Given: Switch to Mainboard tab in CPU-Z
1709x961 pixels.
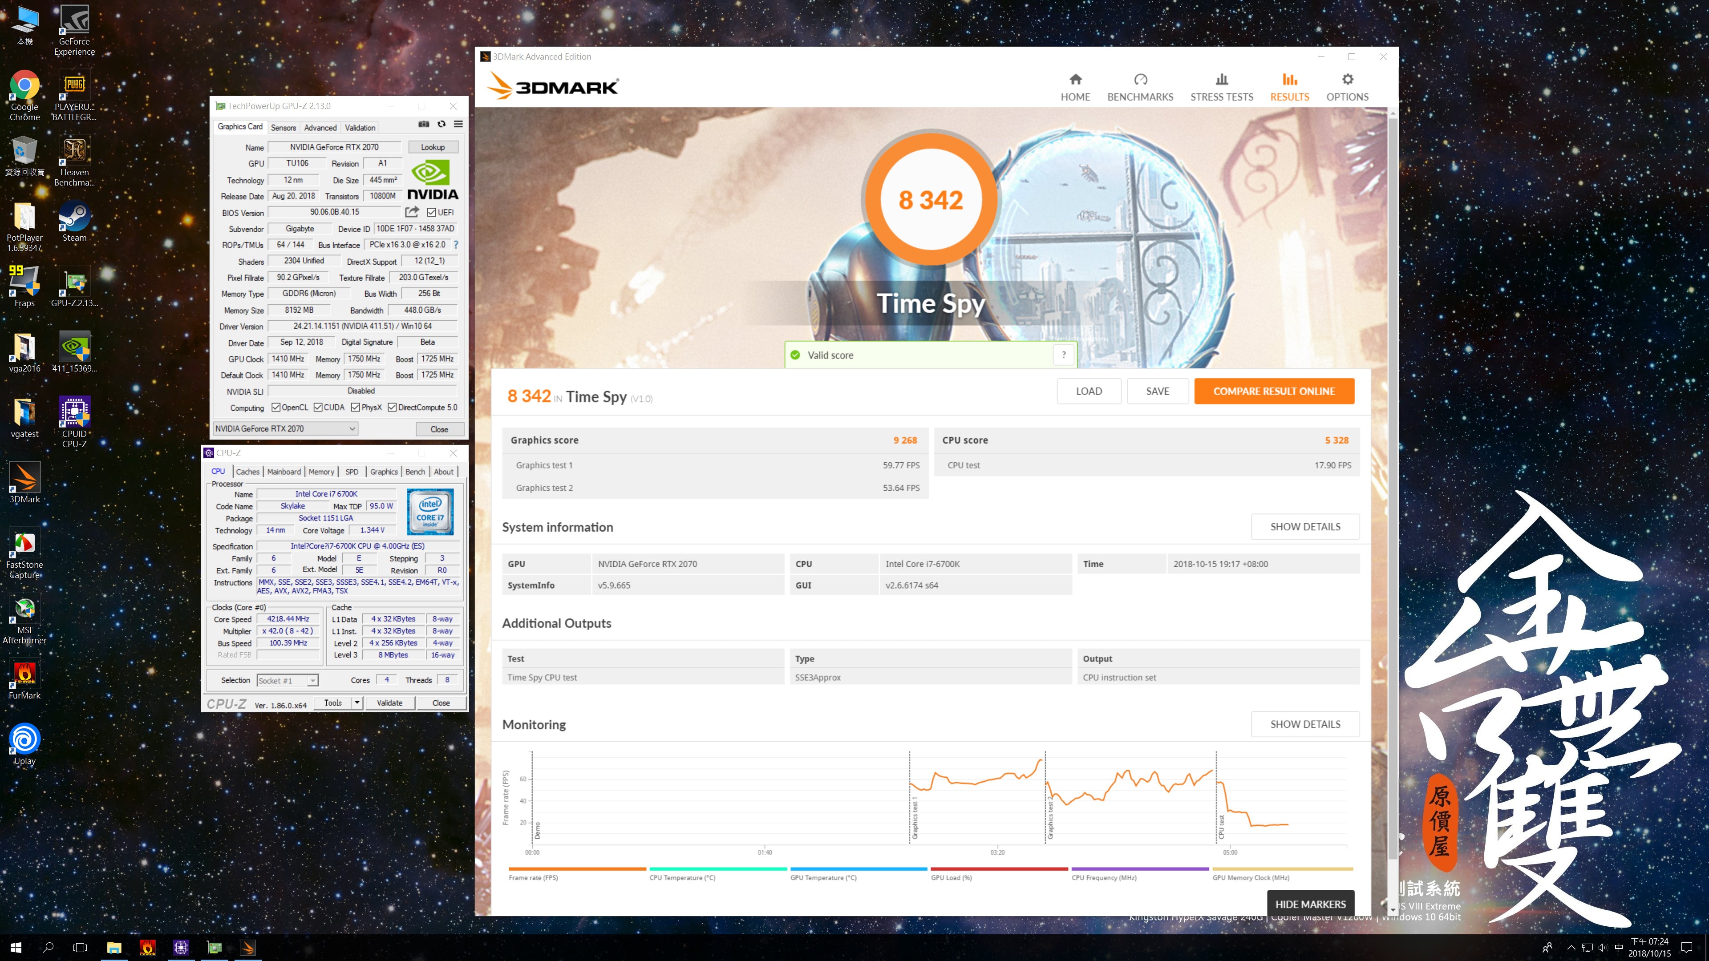Looking at the screenshot, I should pyautogui.click(x=284, y=472).
